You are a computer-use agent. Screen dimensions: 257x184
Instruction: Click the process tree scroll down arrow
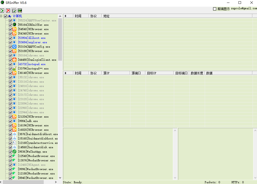point(60,178)
